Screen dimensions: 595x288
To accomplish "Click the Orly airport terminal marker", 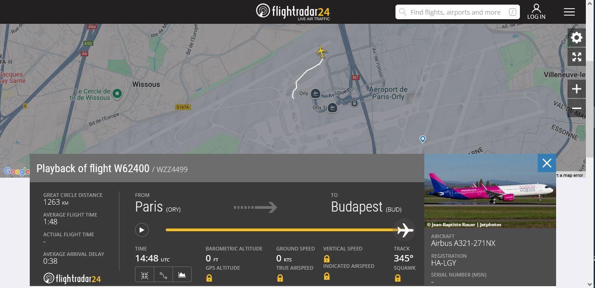I will 315,94.
